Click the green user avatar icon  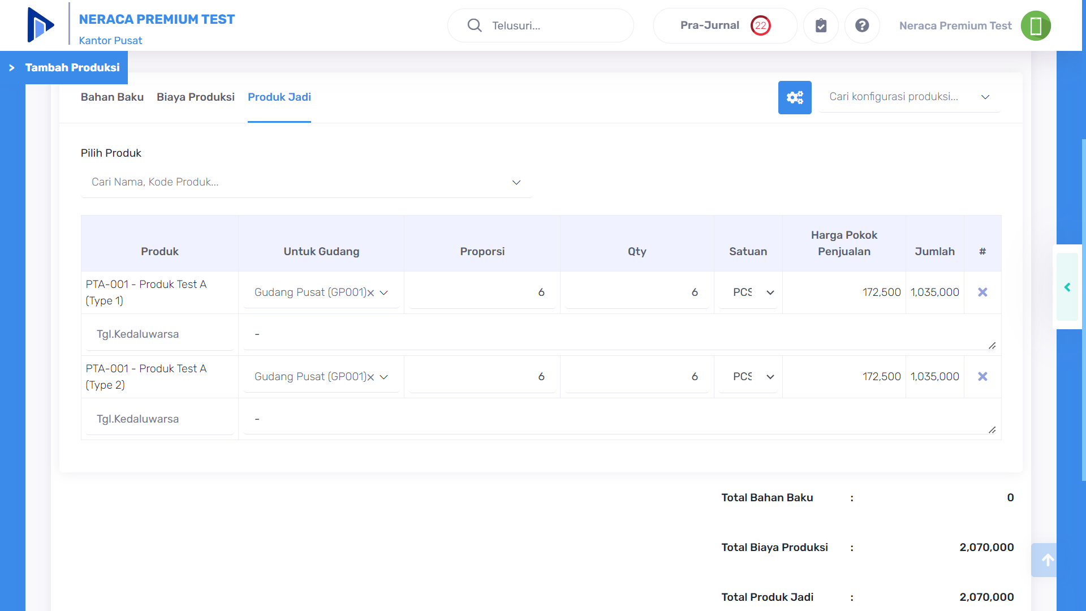[1036, 25]
